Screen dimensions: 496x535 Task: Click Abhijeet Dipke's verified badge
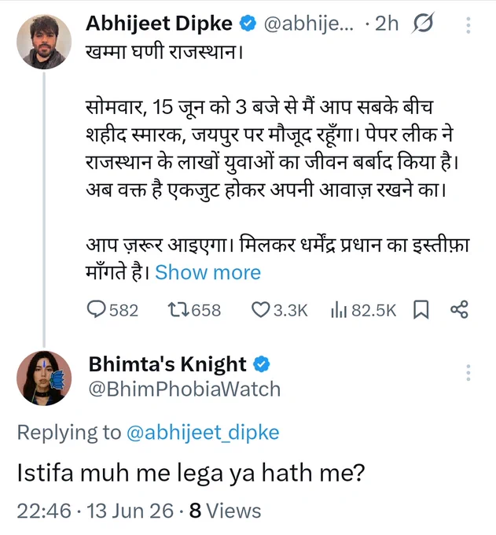[248, 23]
